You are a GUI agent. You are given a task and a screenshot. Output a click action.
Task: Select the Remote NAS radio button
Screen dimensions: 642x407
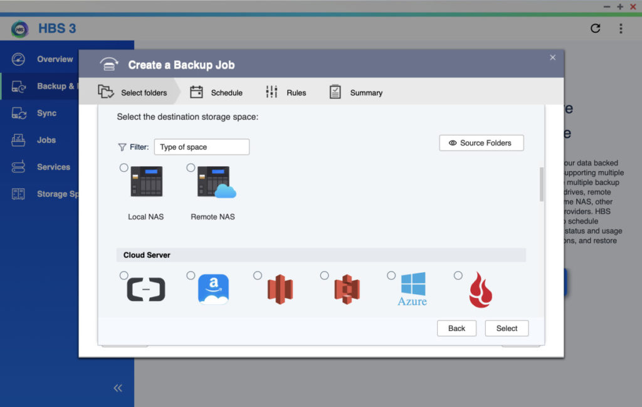point(191,167)
